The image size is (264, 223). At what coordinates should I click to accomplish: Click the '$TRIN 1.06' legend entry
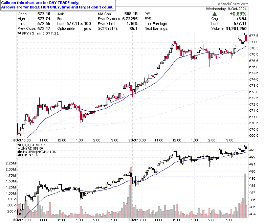(30, 155)
